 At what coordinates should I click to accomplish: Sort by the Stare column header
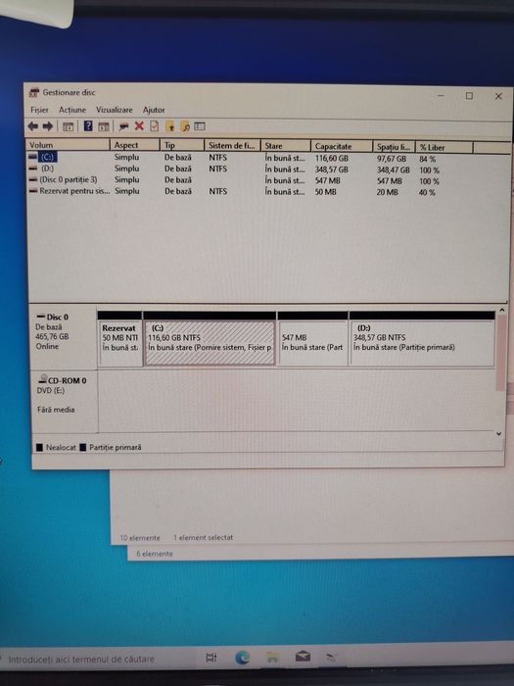pos(286,146)
